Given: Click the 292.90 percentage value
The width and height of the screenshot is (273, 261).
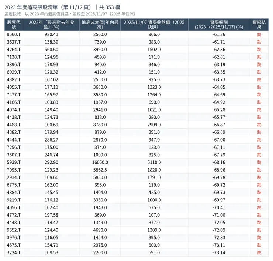Looking at the screenshot, I should [51, 162].
